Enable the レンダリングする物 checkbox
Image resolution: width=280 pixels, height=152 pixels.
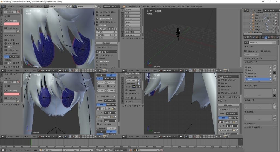click(97, 12)
